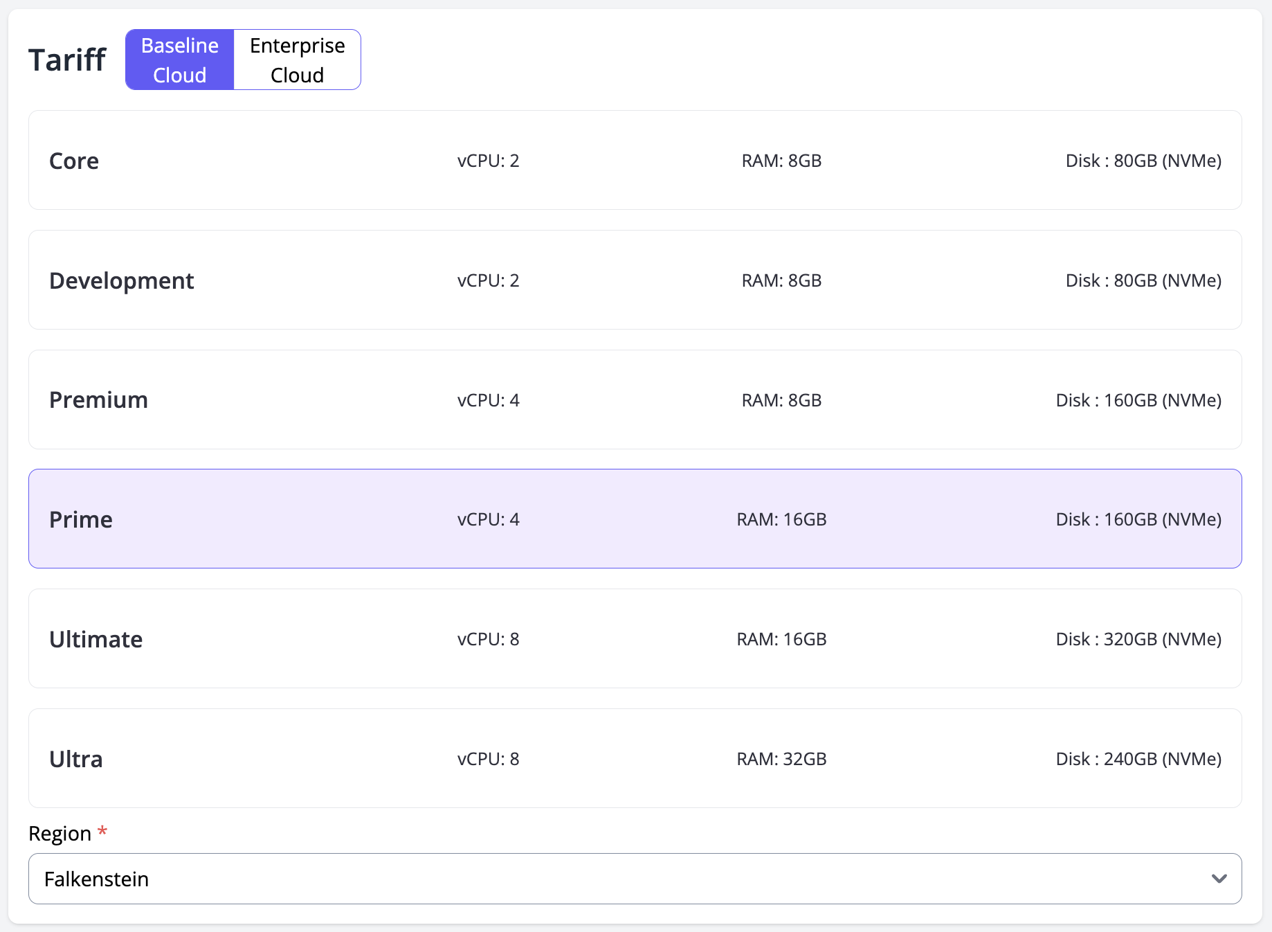1272x932 pixels.
Task: Click RAM: 8GB in the Premium row
Action: 781,400
